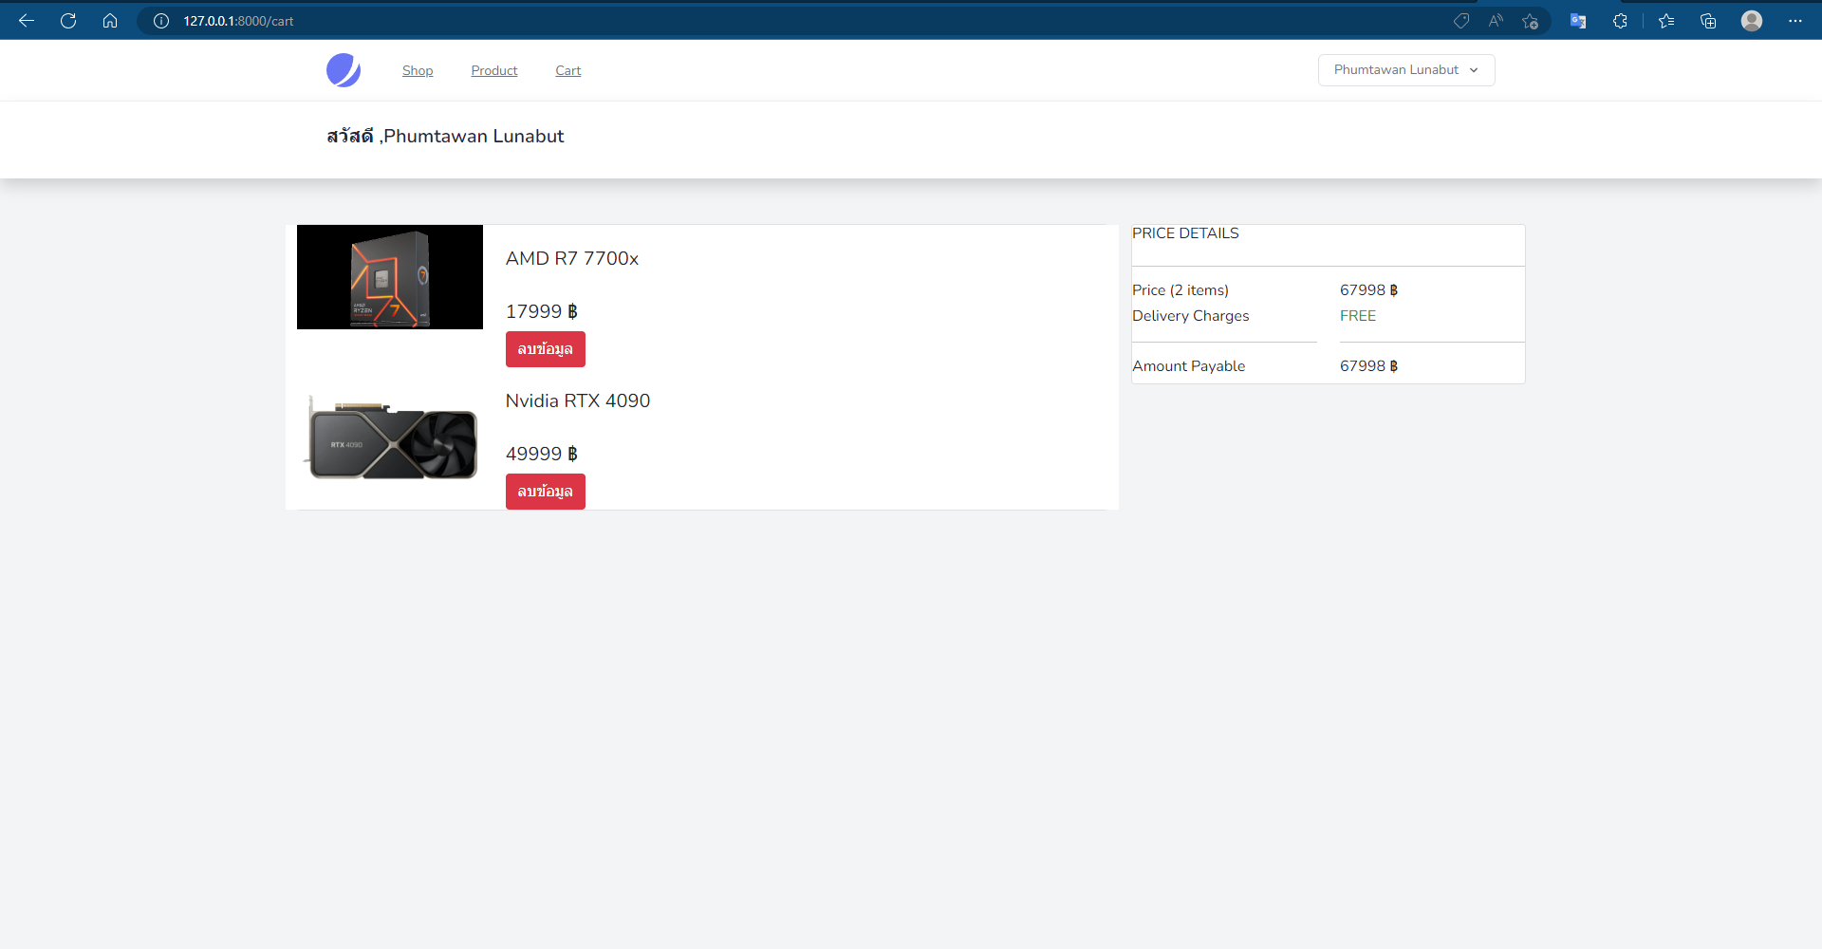Open the Phumtawan Lunabut account dropdown
This screenshot has width=1822, height=949.
pos(1405,69)
